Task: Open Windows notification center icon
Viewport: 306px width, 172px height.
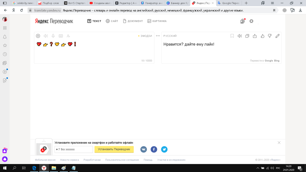Action: pyautogui.click(x=300, y=168)
